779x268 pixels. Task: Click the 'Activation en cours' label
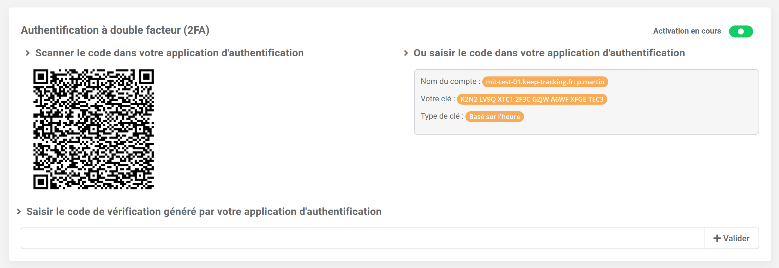coord(687,31)
